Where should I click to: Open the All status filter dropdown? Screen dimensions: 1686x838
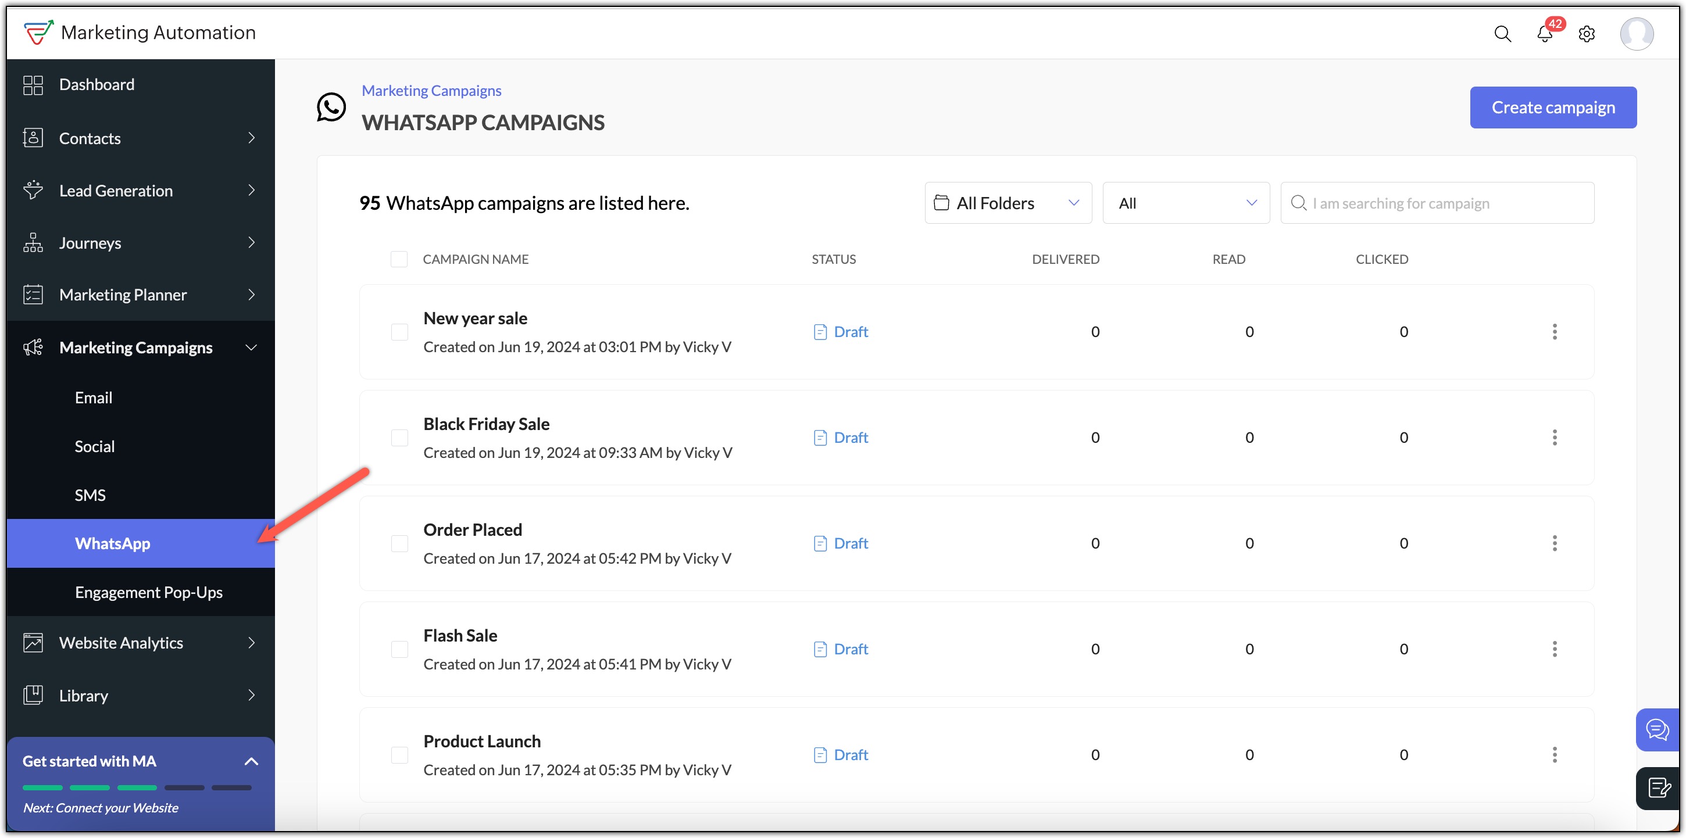tap(1185, 203)
